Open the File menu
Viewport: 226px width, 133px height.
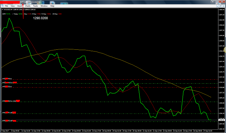pos(7,6)
